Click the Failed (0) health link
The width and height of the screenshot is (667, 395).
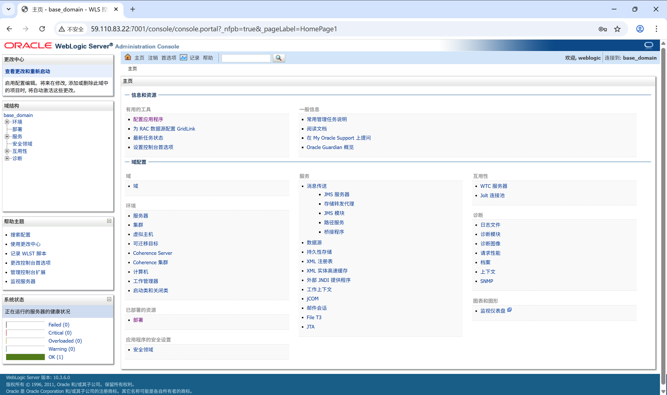(x=59, y=324)
